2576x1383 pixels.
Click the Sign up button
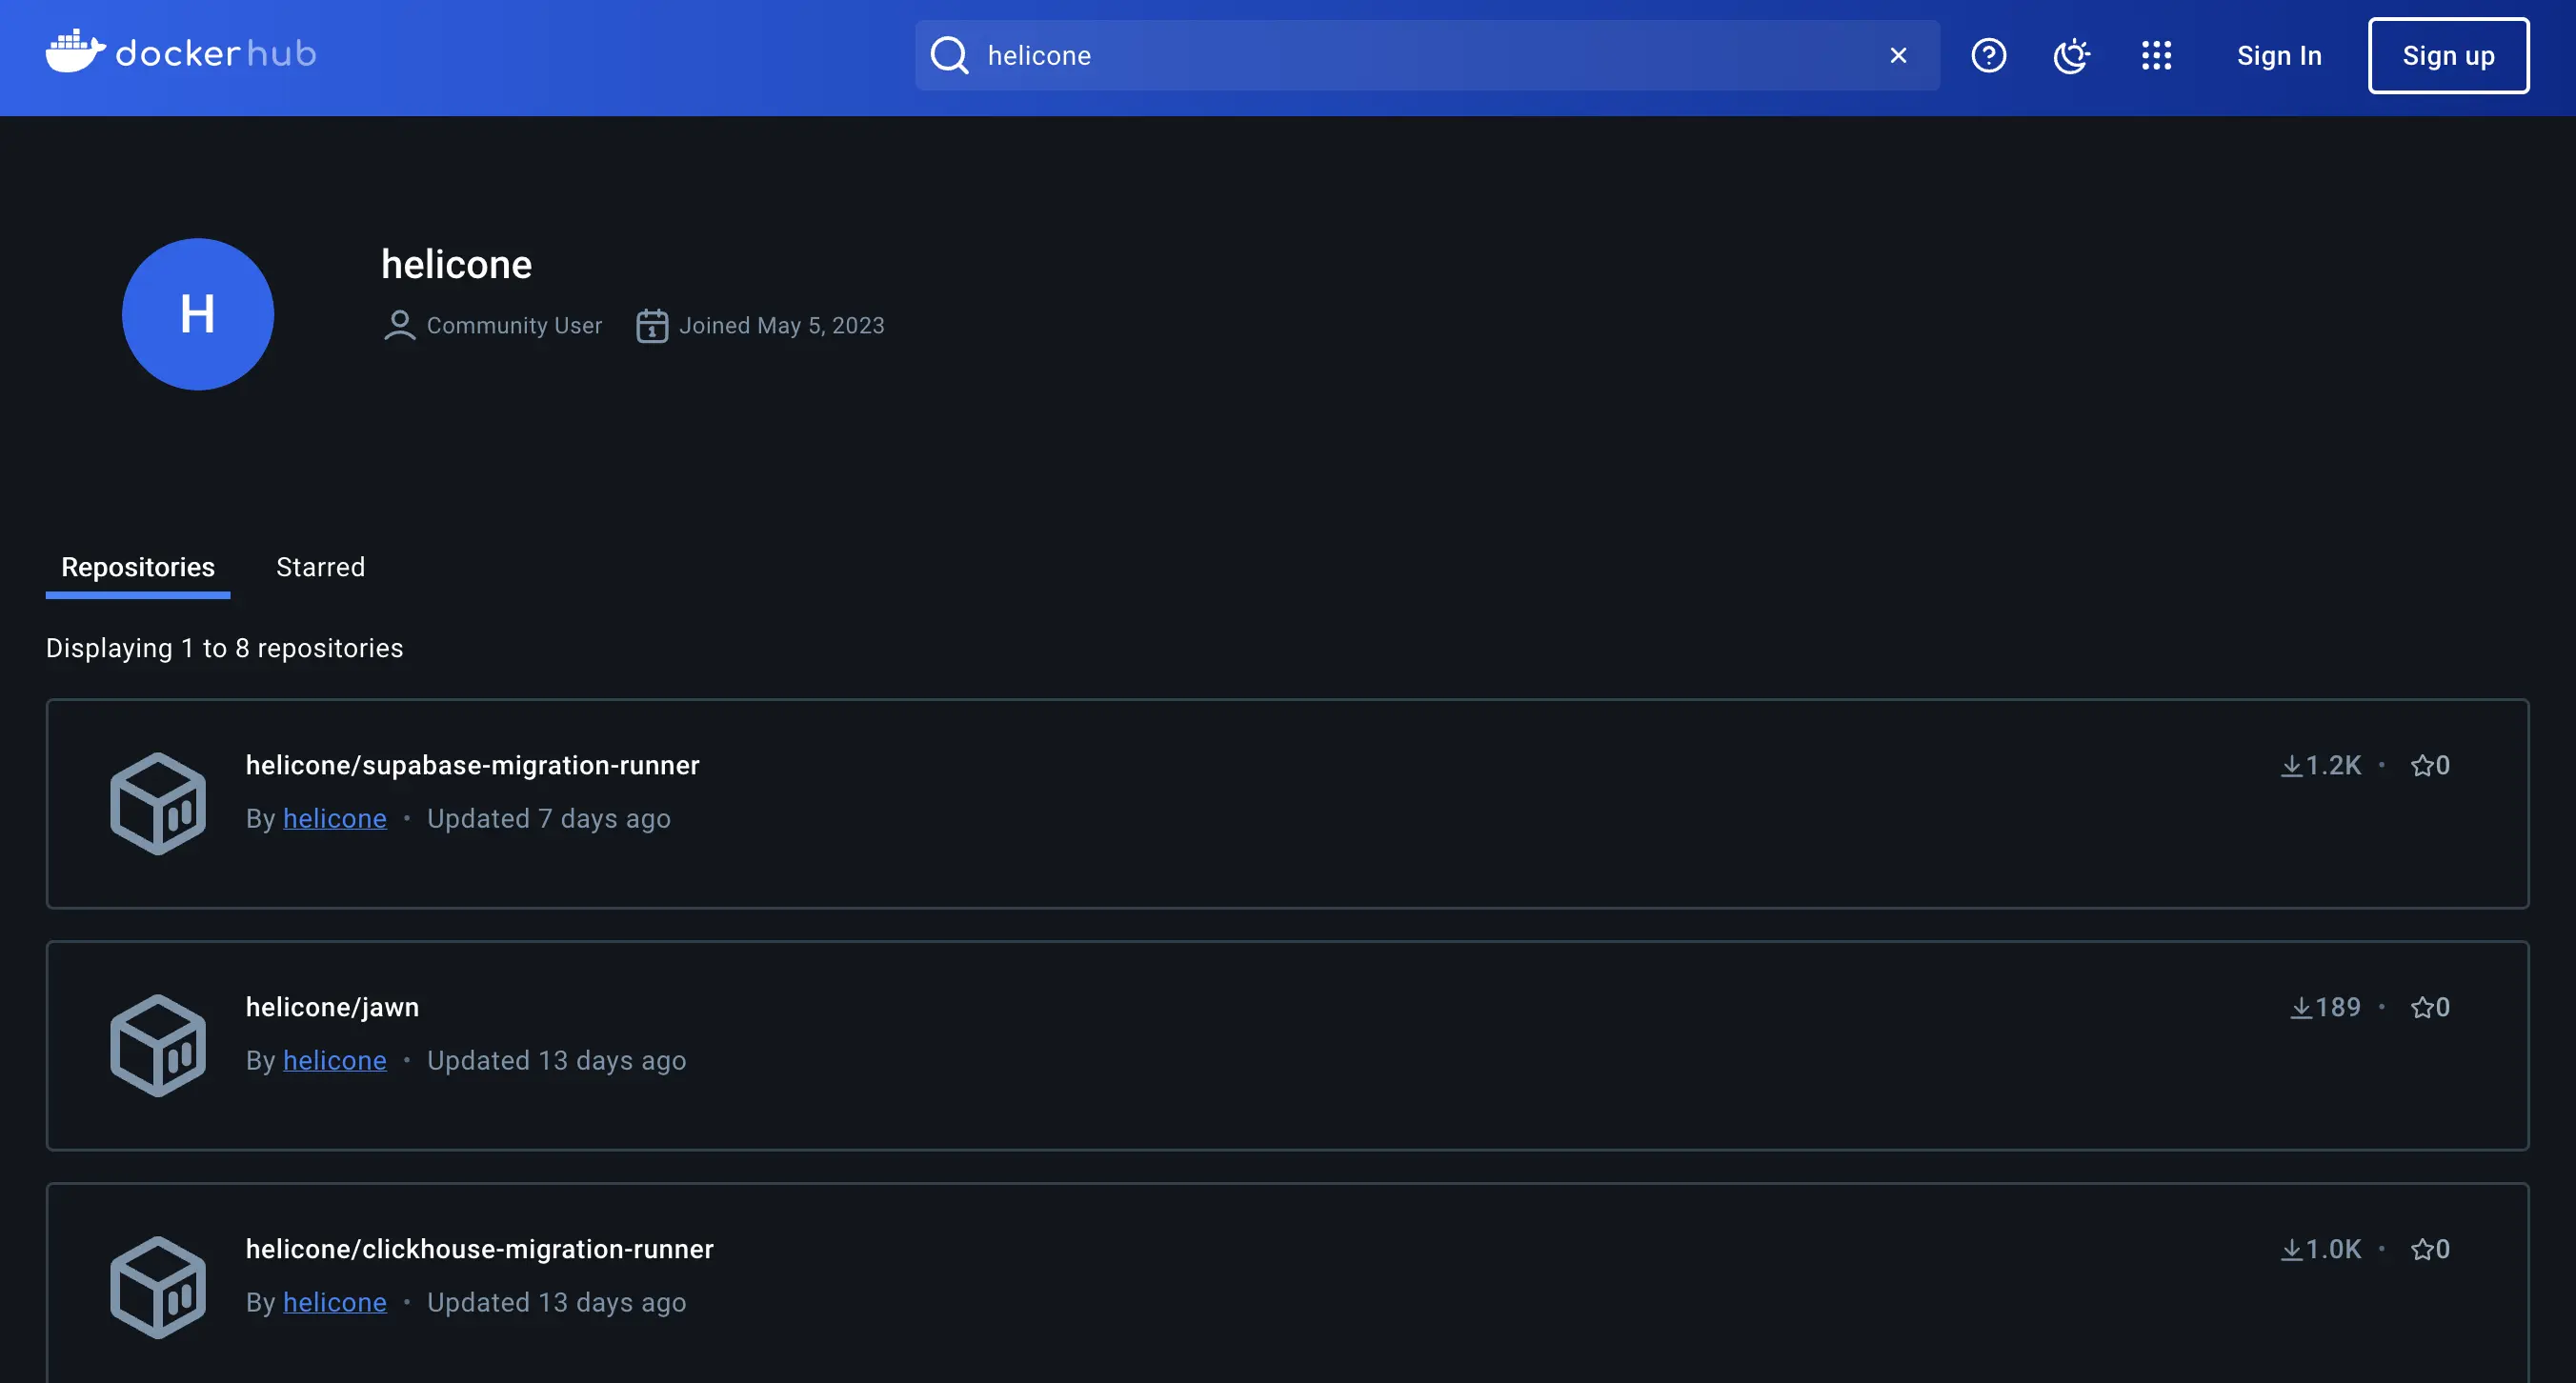[x=2448, y=55]
